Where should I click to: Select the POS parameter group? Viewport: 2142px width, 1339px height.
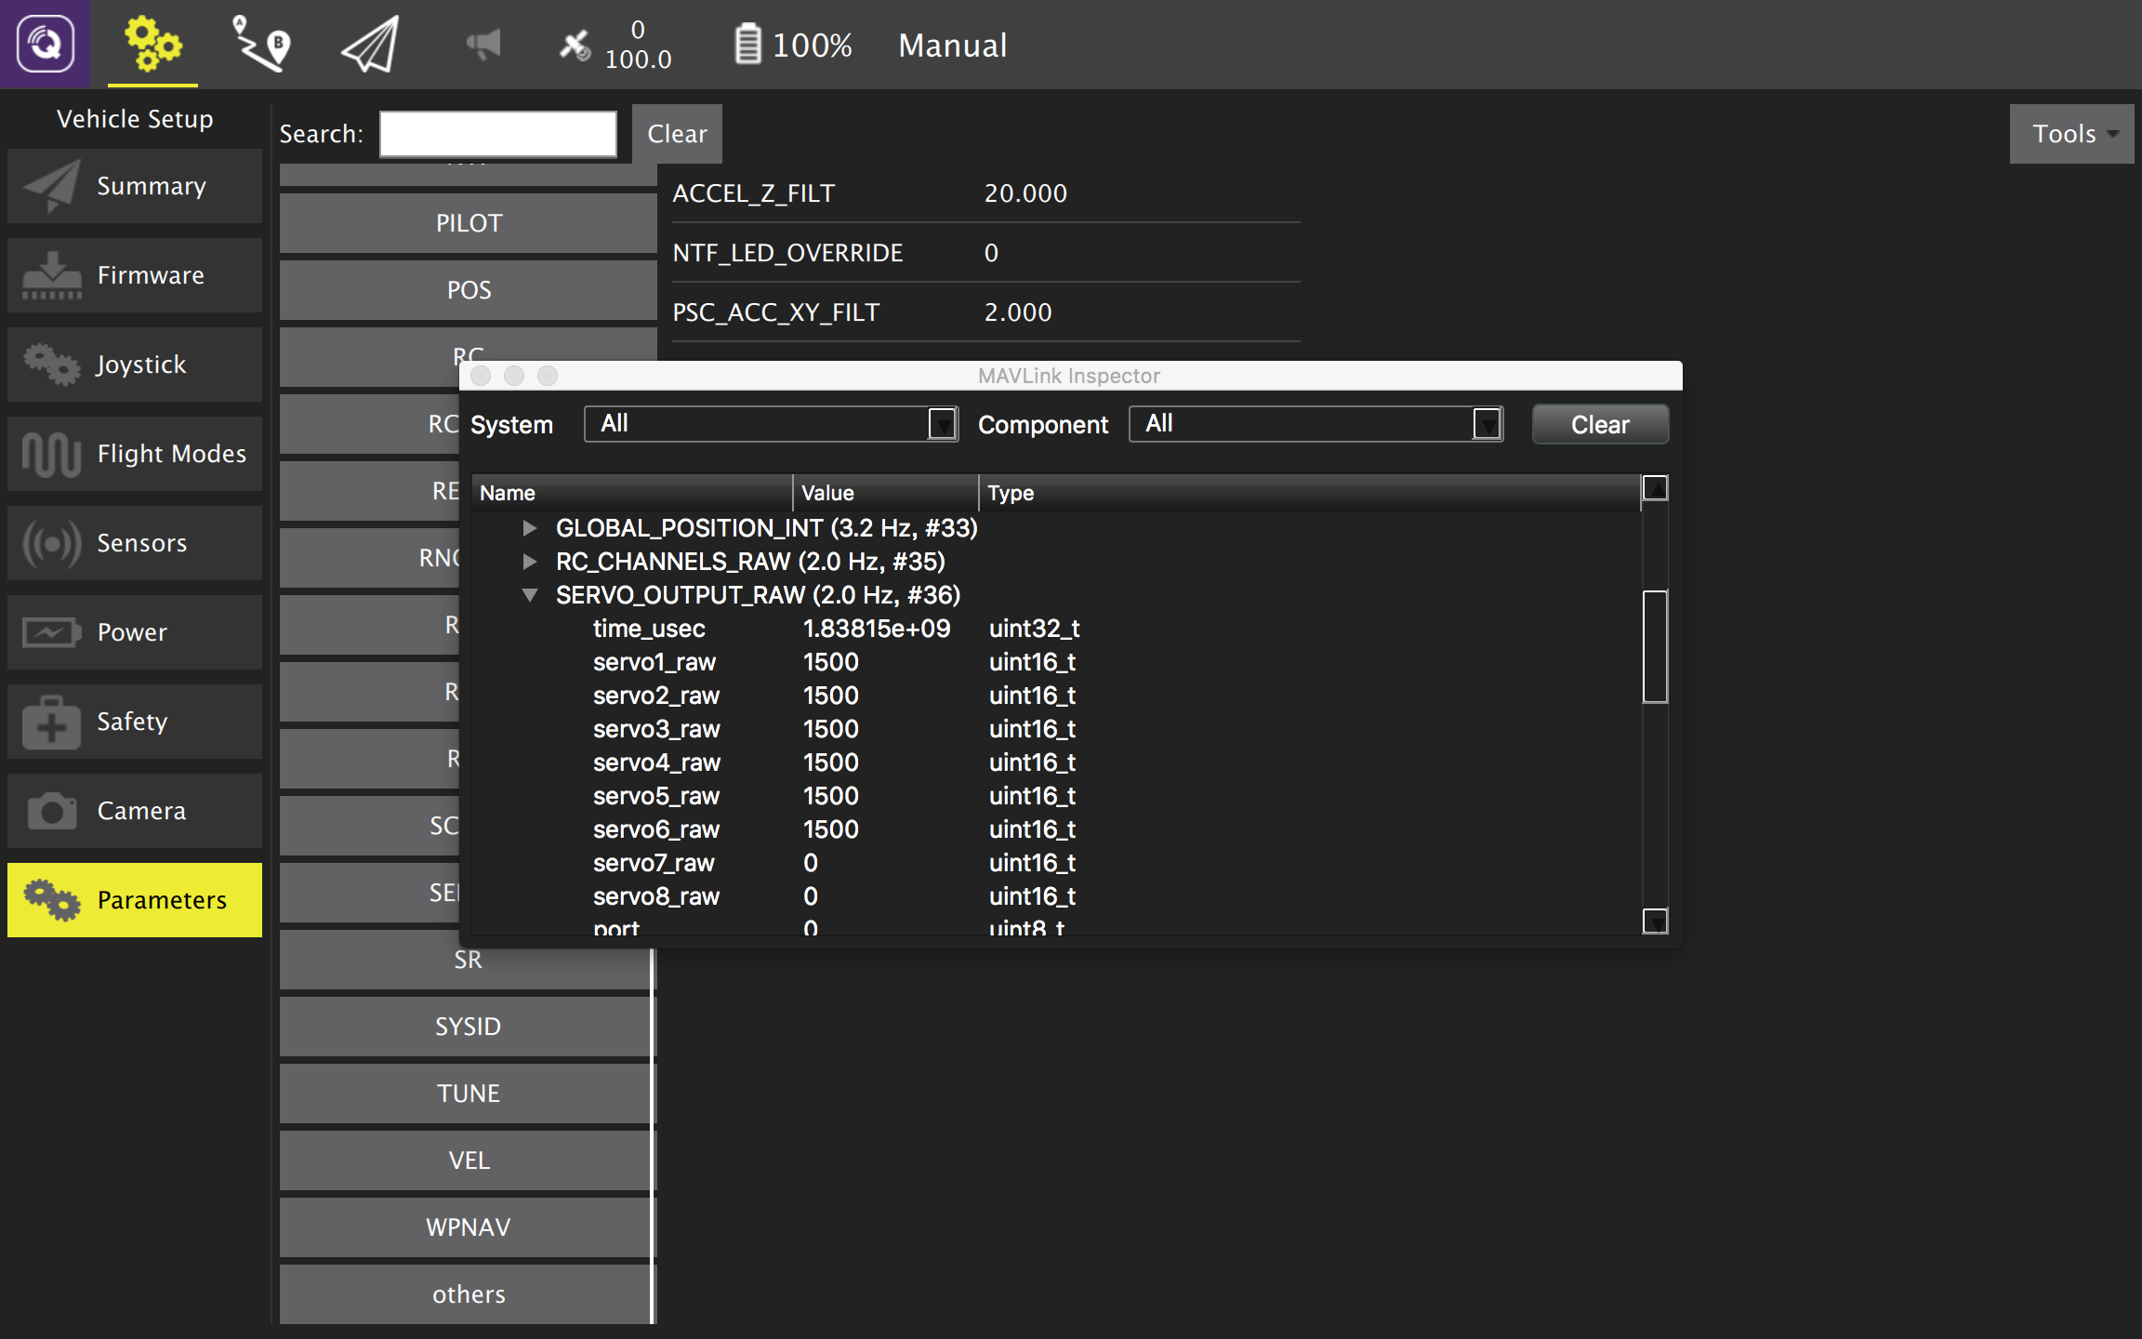pyautogui.click(x=468, y=290)
